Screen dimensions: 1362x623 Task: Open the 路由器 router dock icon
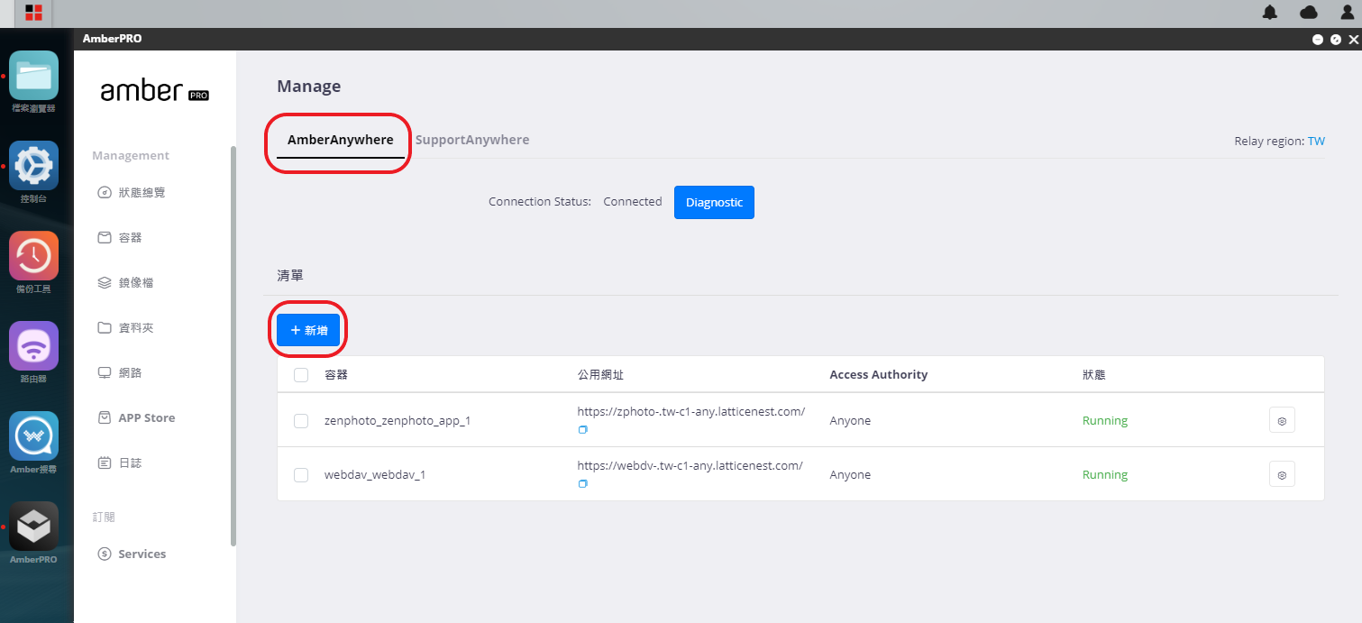[34, 346]
